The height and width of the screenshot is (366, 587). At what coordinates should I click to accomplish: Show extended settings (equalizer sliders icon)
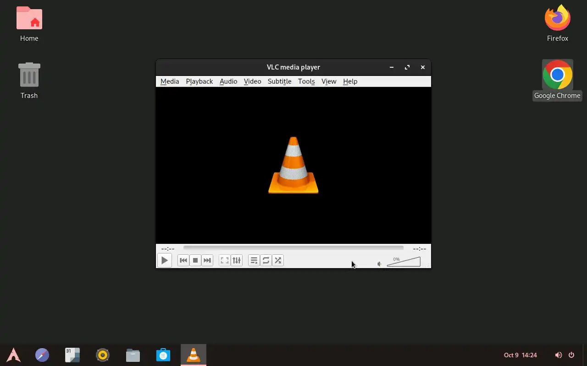coord(237,260)
